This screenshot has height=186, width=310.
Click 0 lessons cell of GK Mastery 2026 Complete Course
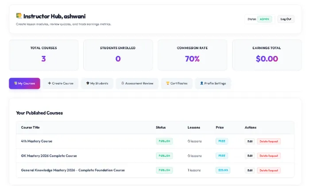194,156
